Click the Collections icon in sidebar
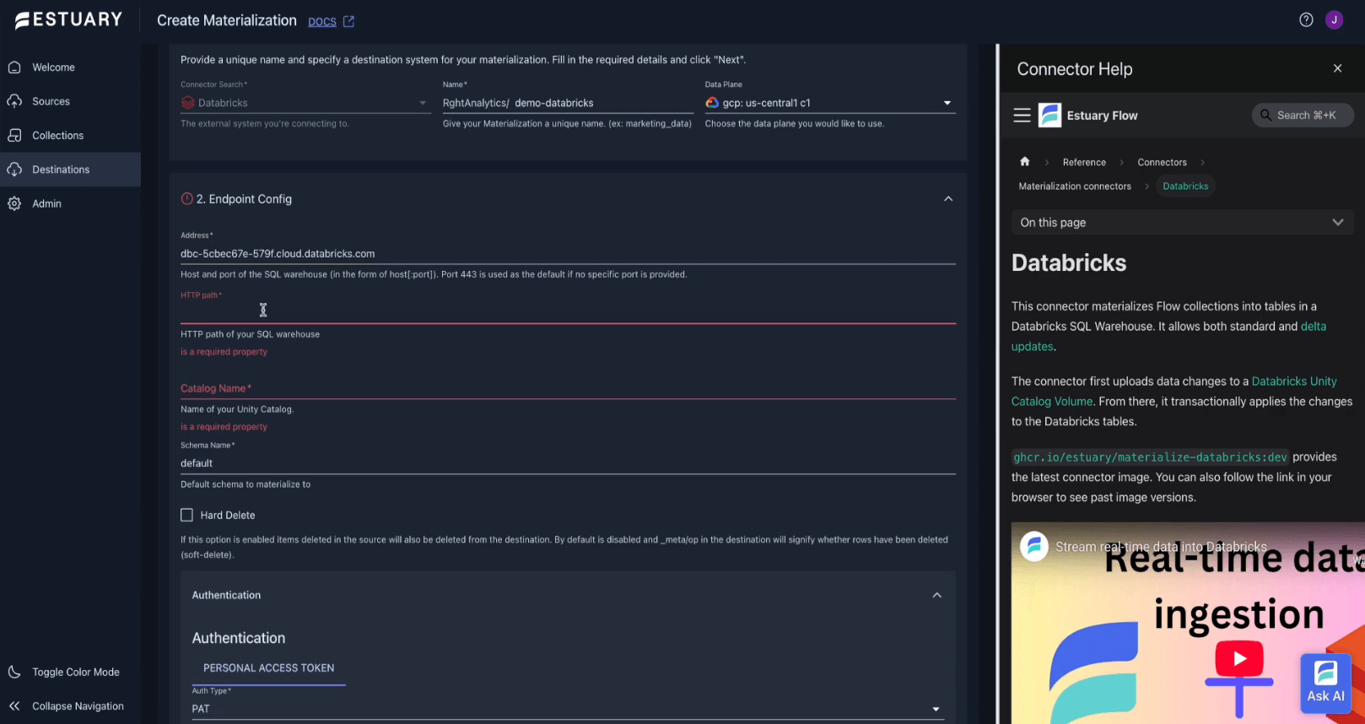The image size is (1365, 724). (x=14, y=135)
